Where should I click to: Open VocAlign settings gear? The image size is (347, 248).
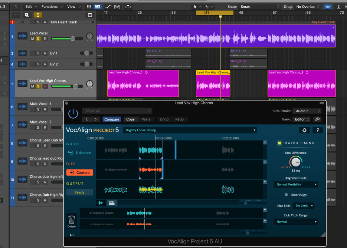[304, 130]
